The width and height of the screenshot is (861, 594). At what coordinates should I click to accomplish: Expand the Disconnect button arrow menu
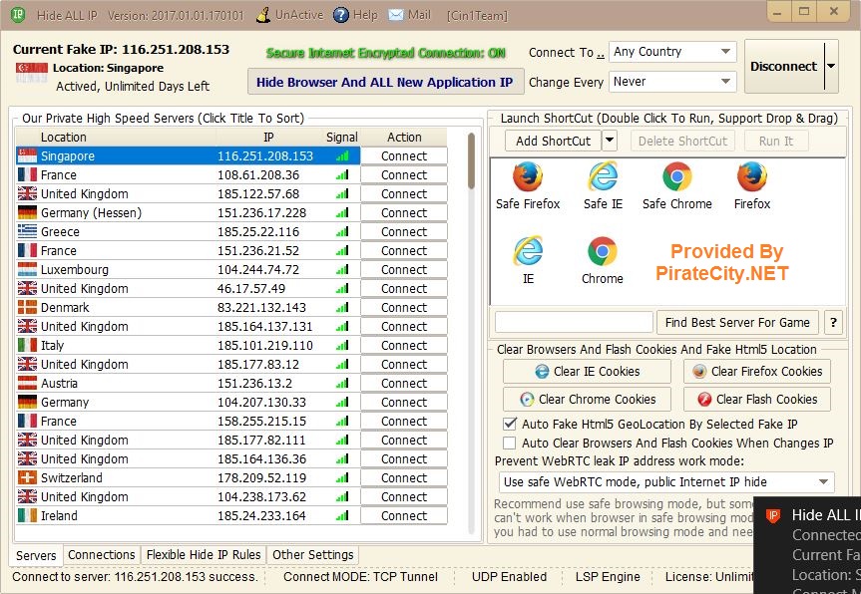click(x=831, y=66)
